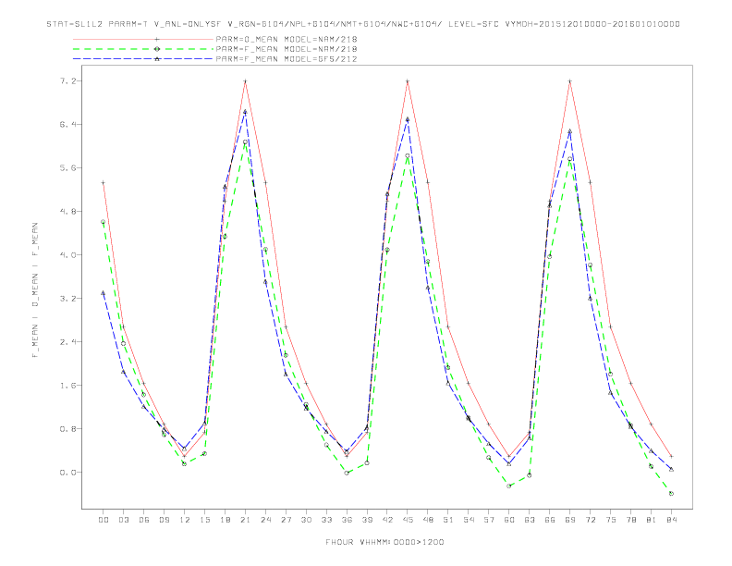732x566 pixels.
Task: Click the green dashed legend line sample
Action: (143, 49)
